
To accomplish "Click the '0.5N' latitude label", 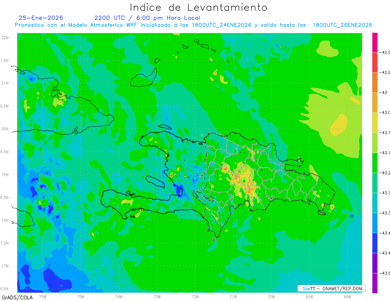I will (5, 106).
